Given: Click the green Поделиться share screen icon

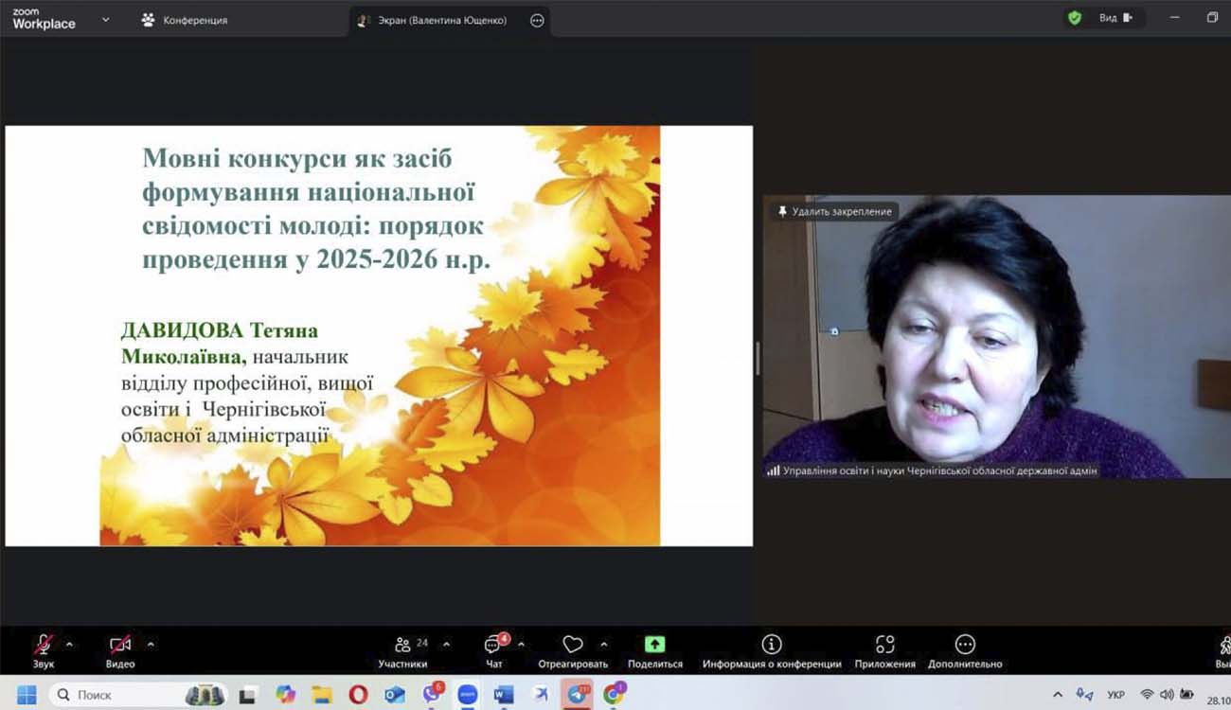Looking at the screenshot, I should point(654,645).
